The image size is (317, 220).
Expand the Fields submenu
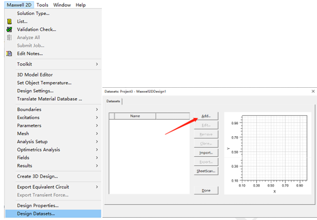click(53, 158)
